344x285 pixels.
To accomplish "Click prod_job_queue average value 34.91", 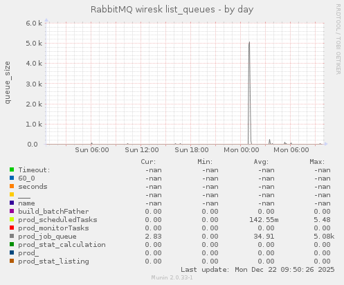I will pyautogui.click(x=264, y=237).
